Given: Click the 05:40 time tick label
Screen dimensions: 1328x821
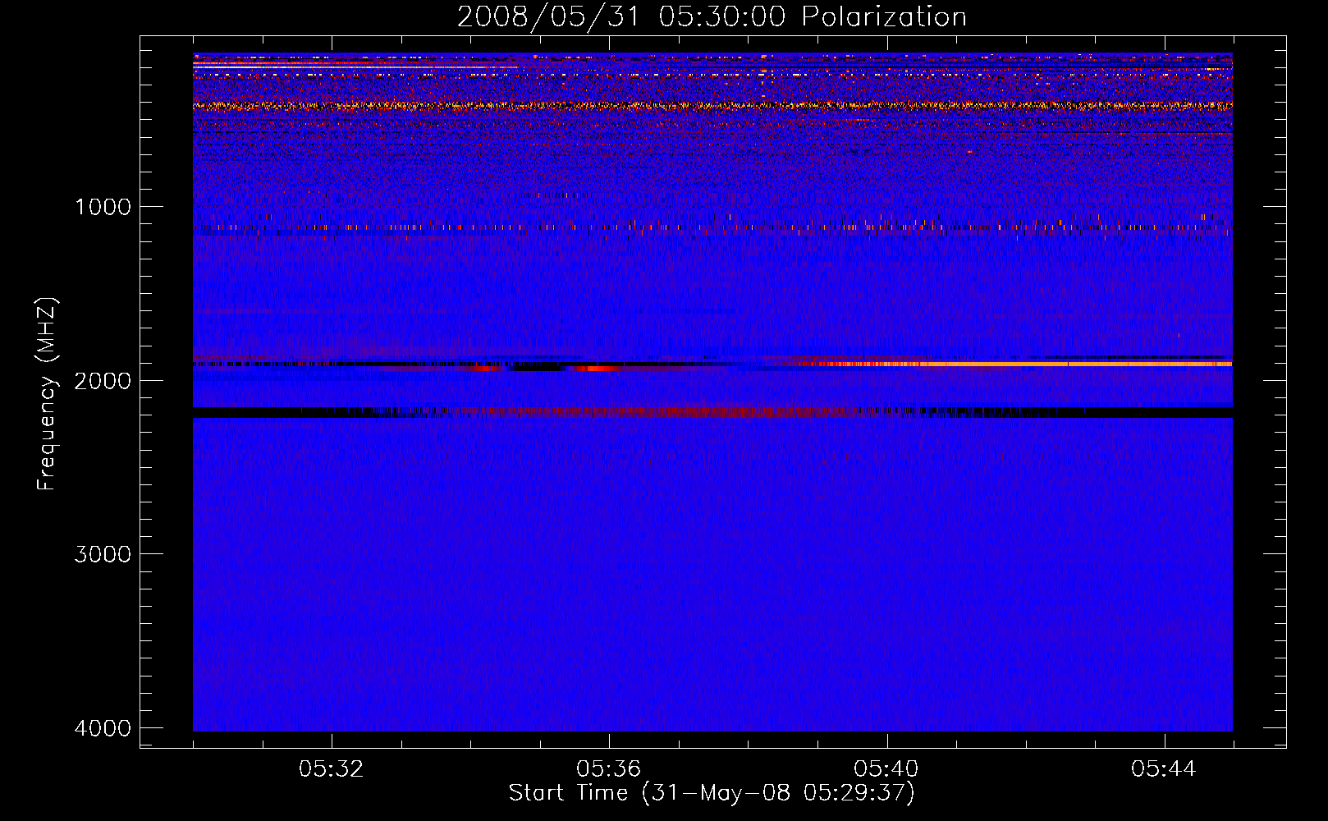Looking at the screenshot, I should click(x=886, y=769).
